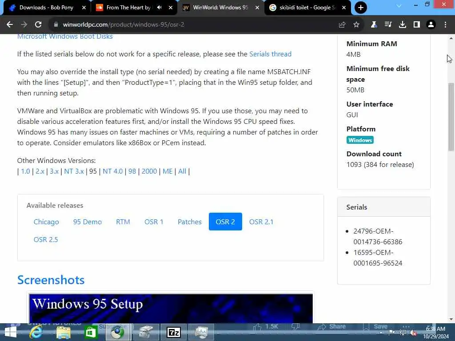
Task: Open Action Center flag tray icon
Action: 392,332
